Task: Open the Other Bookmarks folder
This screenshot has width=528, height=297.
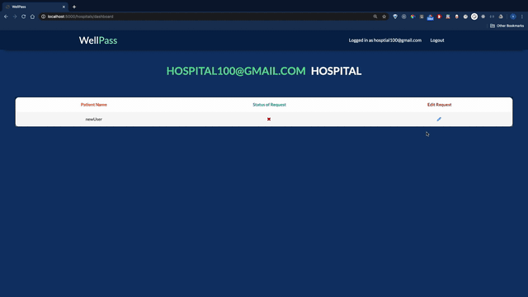Action: pyautogui.click(x=507, y=26)
